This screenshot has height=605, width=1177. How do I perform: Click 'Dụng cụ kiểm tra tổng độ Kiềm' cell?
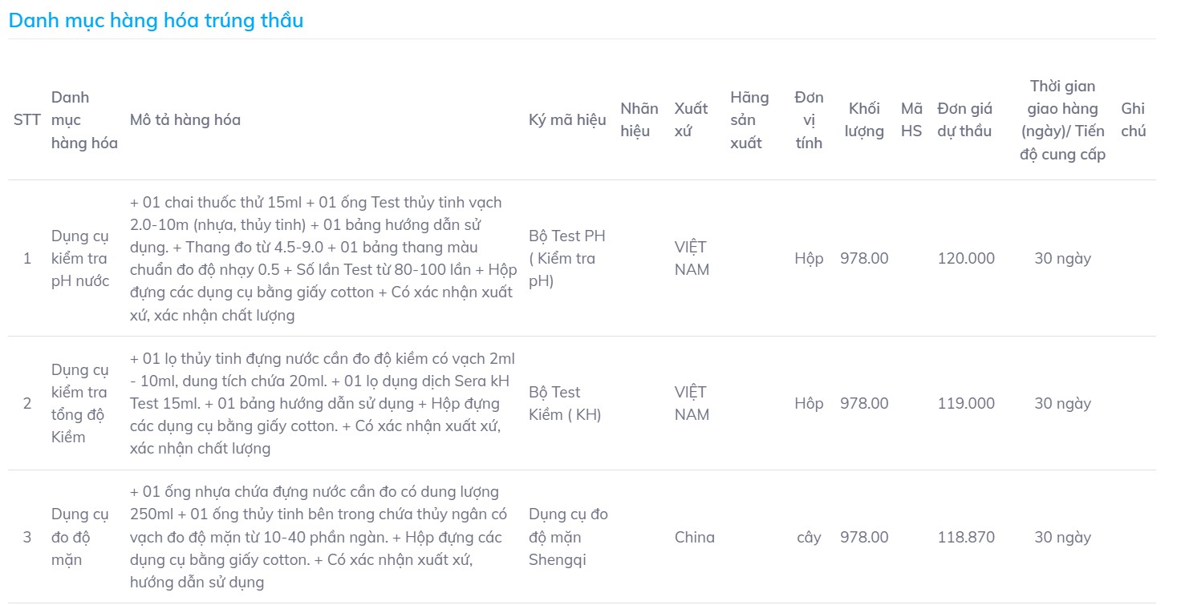80,404
